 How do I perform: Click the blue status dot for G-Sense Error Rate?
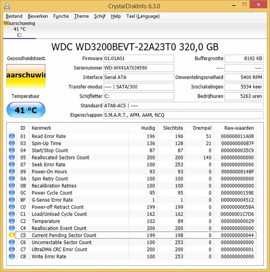coord(12,200)
